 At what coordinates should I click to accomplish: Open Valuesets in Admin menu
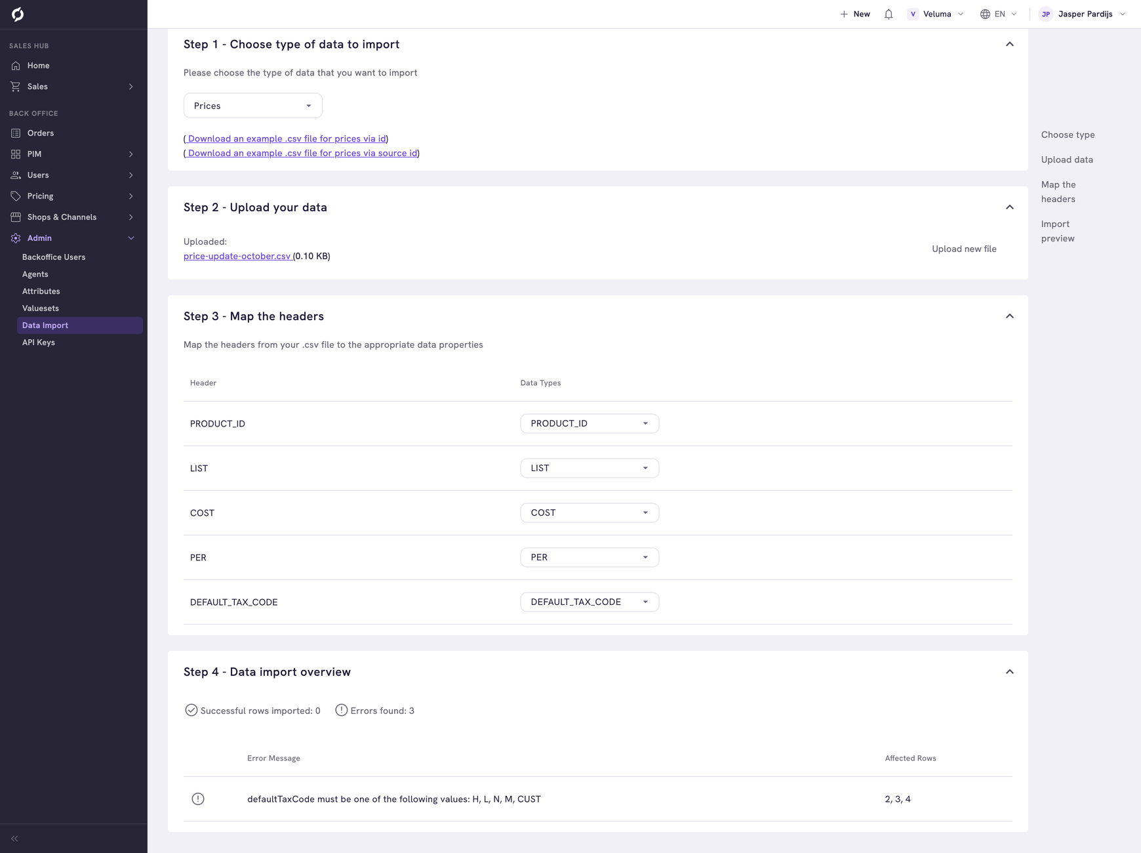41,308
